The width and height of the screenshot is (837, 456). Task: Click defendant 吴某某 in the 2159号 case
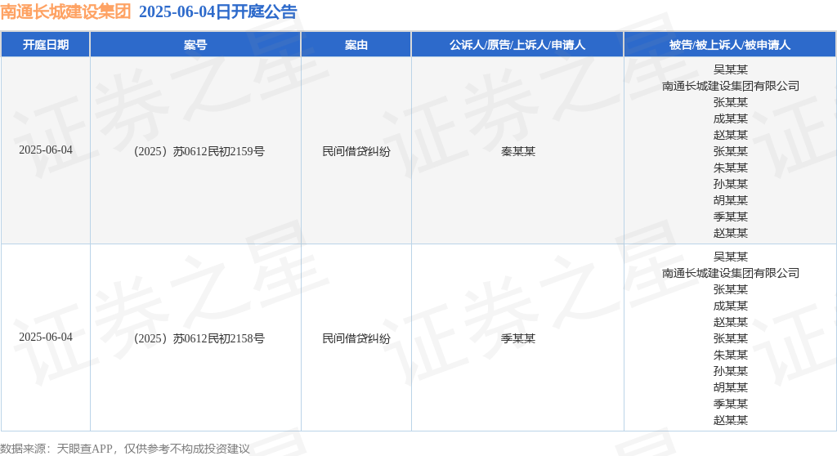(x=730, y=69)
